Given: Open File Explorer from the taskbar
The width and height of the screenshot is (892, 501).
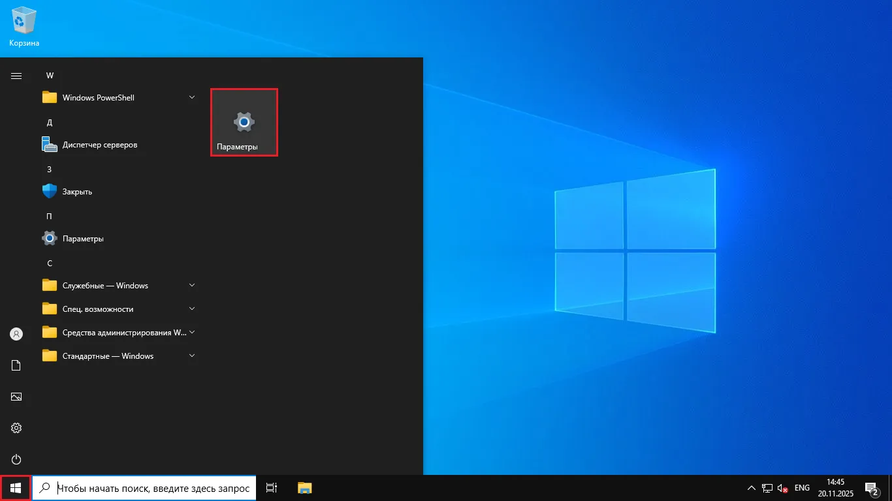Looking at the screenshot, I should pyautogui.click(x=304, y=488).
